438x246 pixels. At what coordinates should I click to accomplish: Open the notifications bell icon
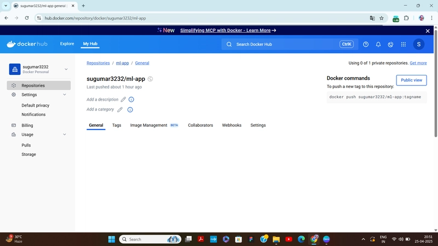378,44
